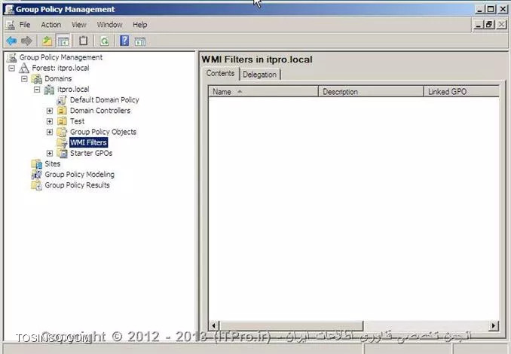511x354 pixels.
Task: Click the Group Policy Objects folder icon
Action: pyautogui.click(x=62, y=132)
